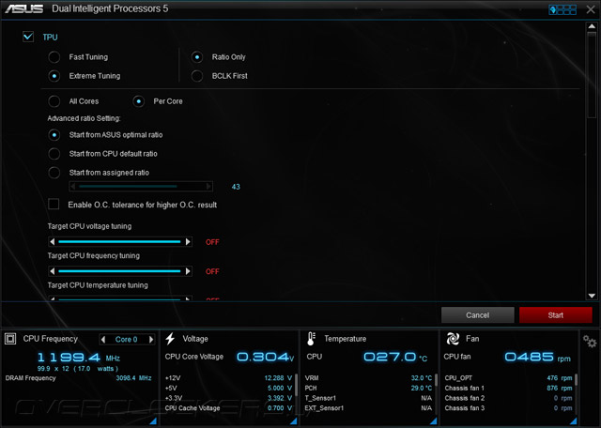Enable O.C. tolerance checkbox

point(54,204)
